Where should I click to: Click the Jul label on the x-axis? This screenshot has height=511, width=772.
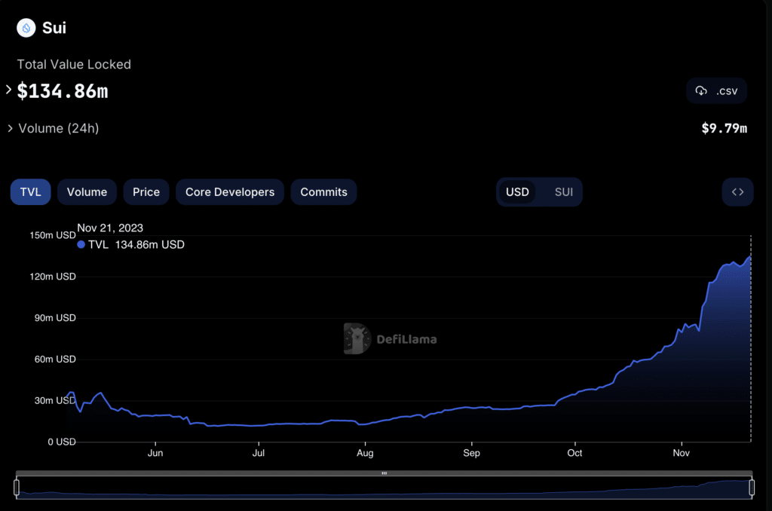tap(259, 453)
